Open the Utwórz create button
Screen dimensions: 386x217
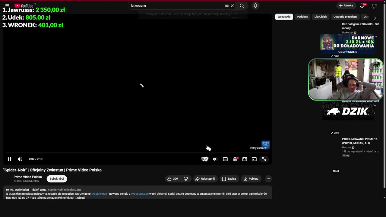tap(346, 5)
